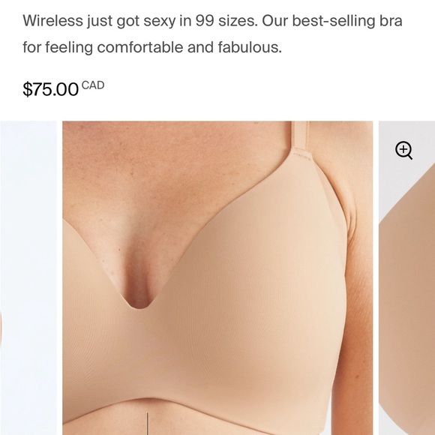Click the word "Wireless" in the description
Image resolution: width=435 pixels, height=435 pixels.
(52, 20)
